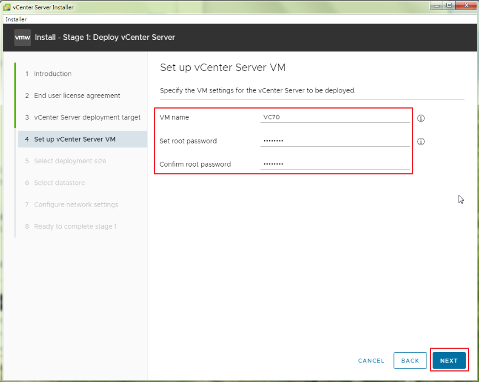
Task: Click the 'Confirm root password' label
Action: [x=195, y=164]
